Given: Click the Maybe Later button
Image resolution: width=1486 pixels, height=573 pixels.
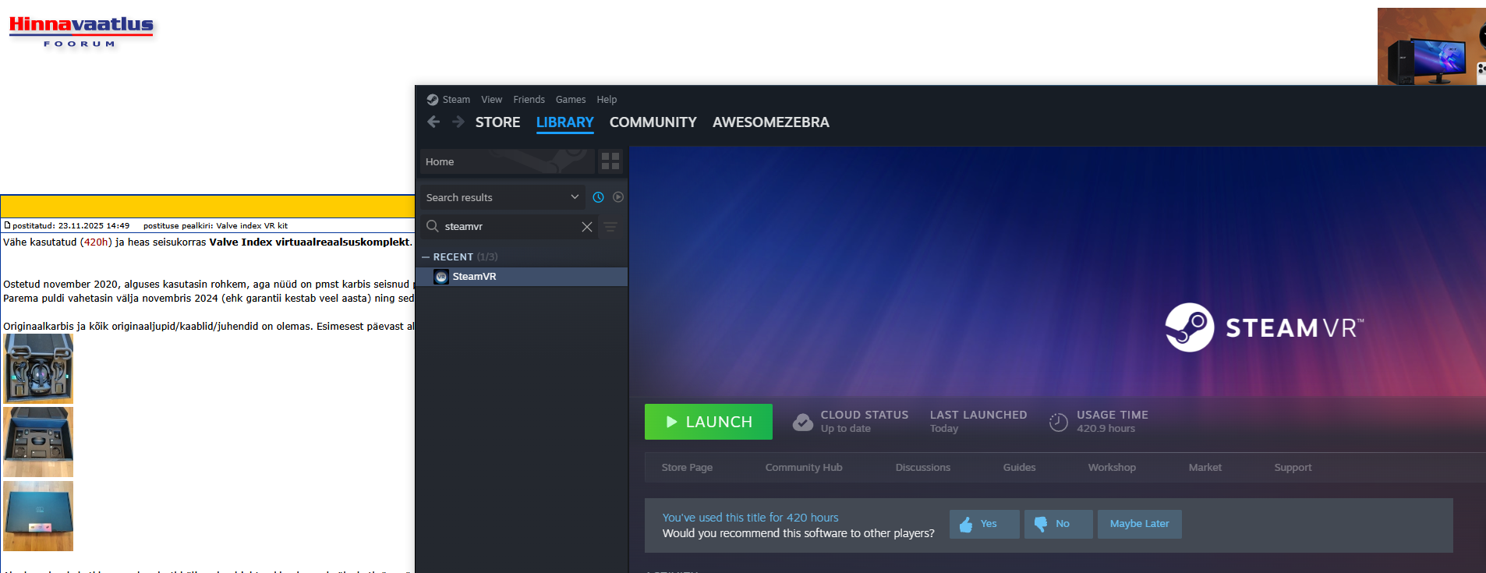Looking at the screenshot, I should [x=1139, y=524].
